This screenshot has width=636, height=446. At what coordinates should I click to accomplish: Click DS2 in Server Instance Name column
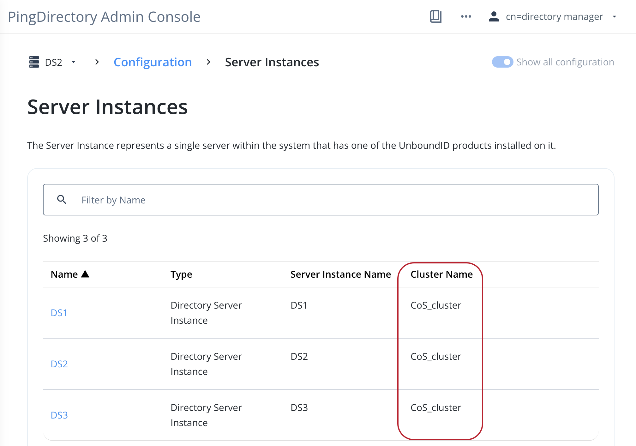[299, 356]
